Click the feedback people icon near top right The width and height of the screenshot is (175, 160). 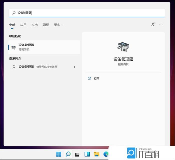[x=153, y=24]
